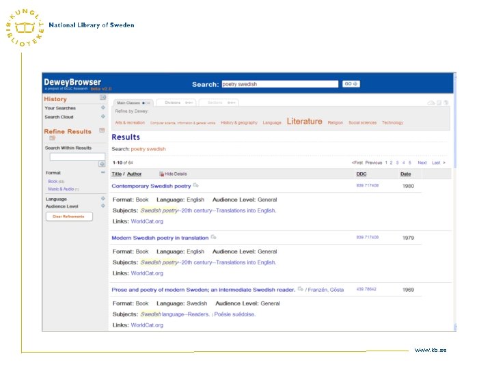Click Clear Refinements button
This screenshot has width=492, height=369.
pos(69,217)
